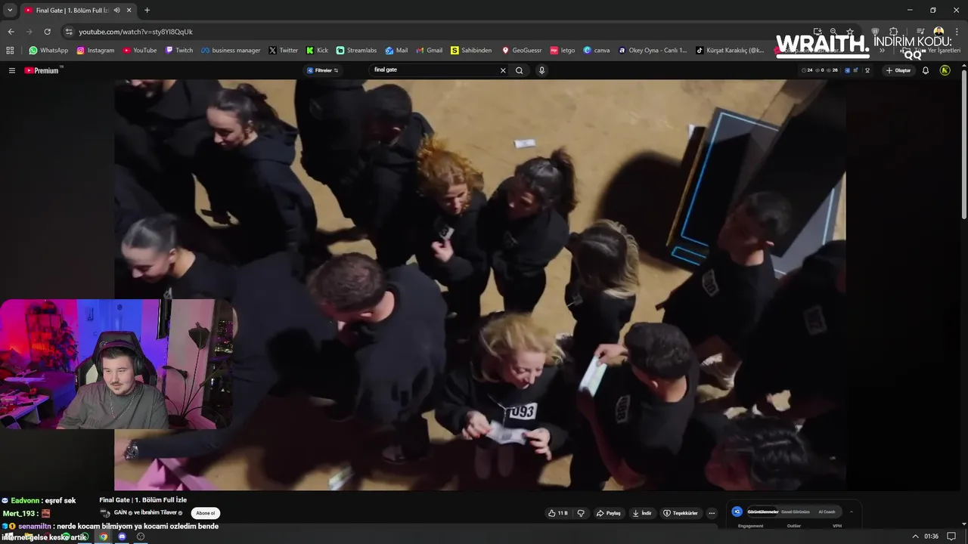Image resolution: width=968 pixels, height=544 pixels.
Task: Open Discord from the Windows taskbar
Action: [122, 536]
